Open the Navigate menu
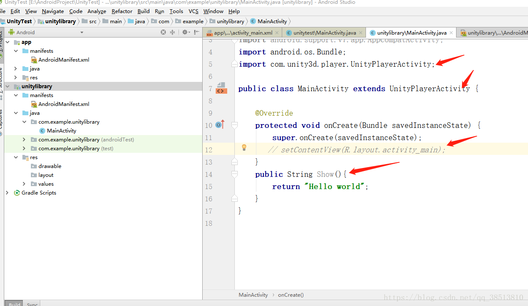This screenshot has width=528, height=306. tap(53, 11)
